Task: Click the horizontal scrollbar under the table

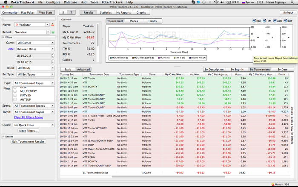Action: click(169, 176)
